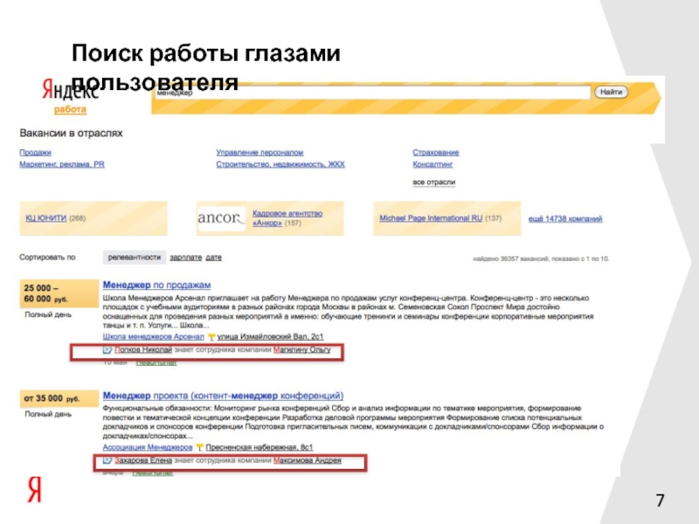This screenshot has width=699, height=524.
Task: Open 'Строительство, недвижимость, ЖКХ' category
Action: tap(280, 164)
